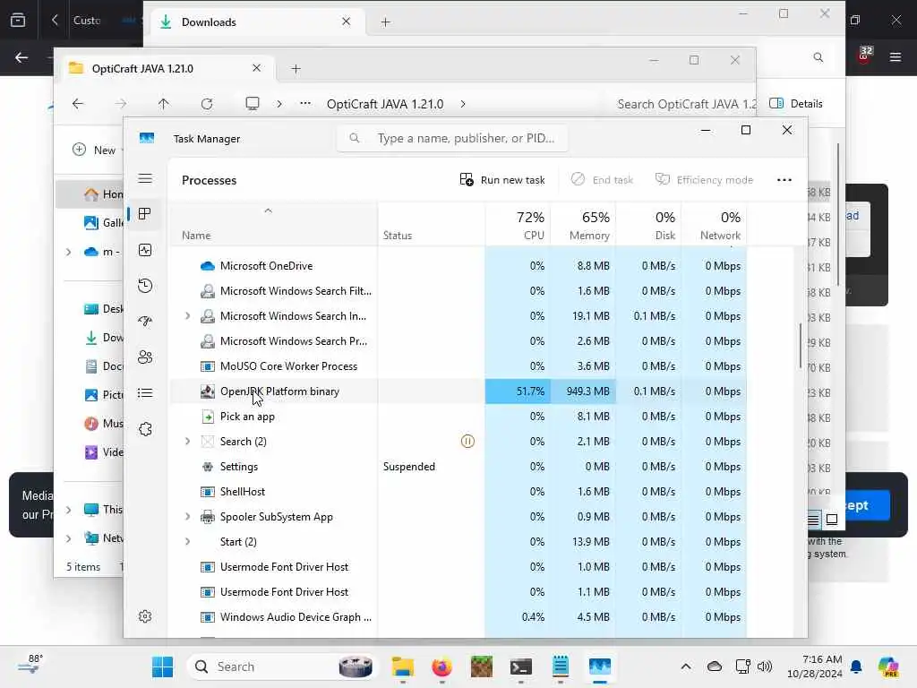Add new tab in Downloads window

point(385,22)
